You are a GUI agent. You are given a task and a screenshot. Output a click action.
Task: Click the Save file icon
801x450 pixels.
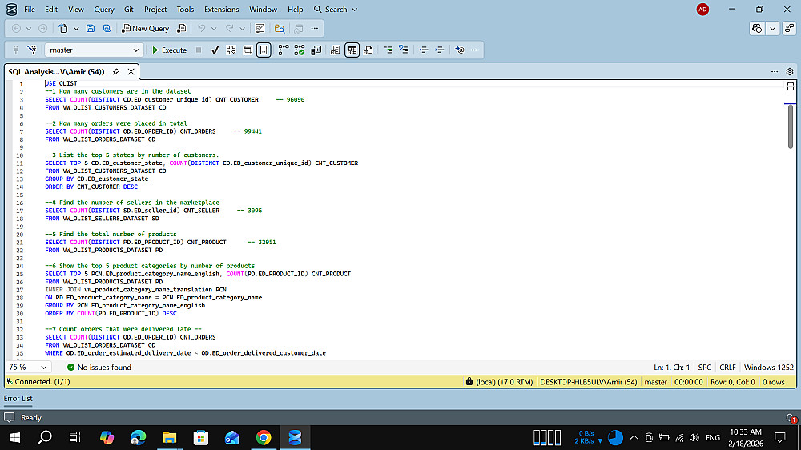coord(89,28)
